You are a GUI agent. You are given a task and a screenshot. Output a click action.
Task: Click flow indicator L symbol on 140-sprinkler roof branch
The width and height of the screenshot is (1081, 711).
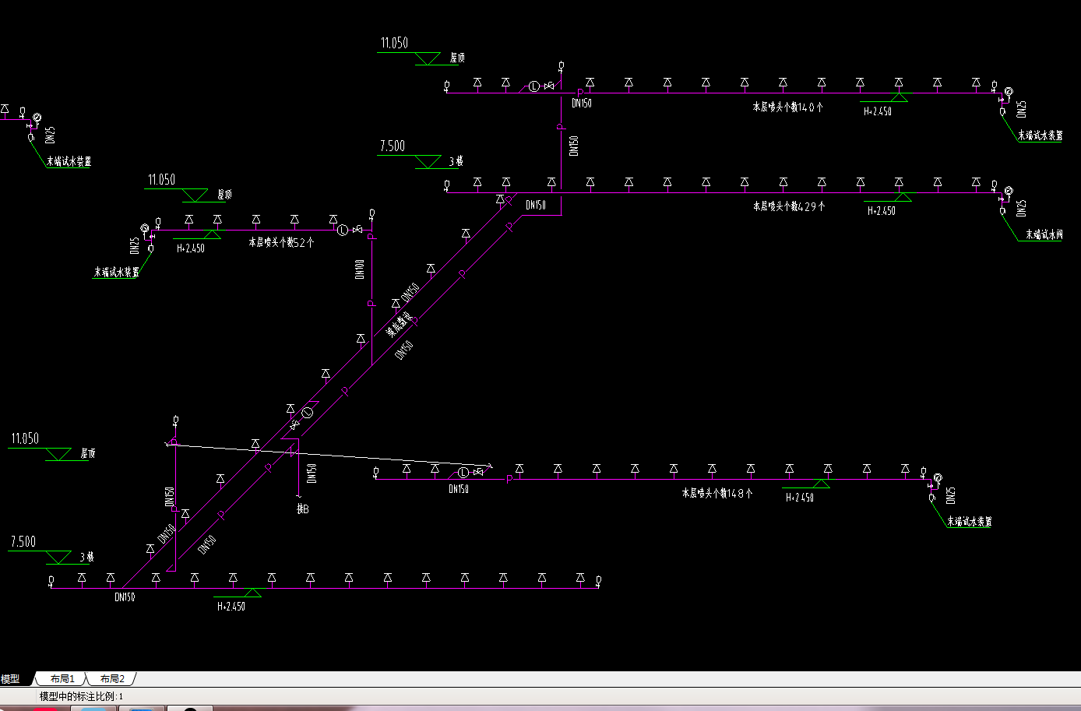coord(534,86)
